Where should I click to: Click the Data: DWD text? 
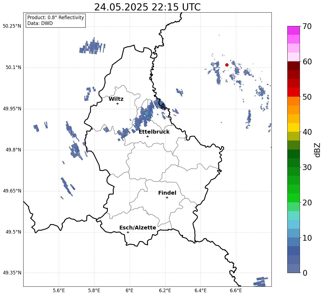coord(40,23)
